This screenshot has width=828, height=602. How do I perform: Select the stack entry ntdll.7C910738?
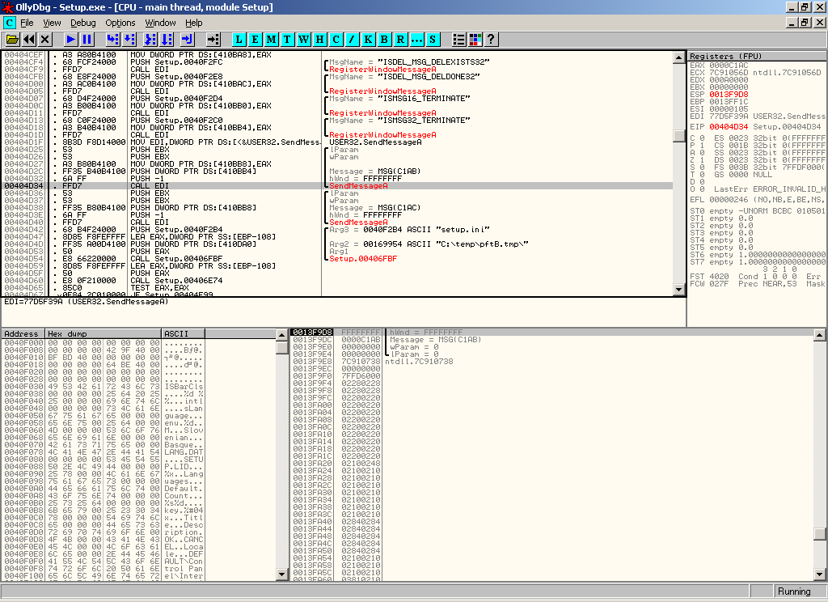419,362
